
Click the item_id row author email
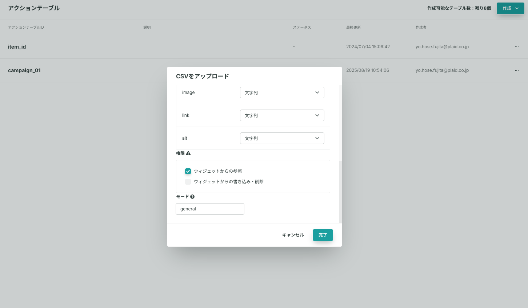pyautogui.click(x=442, y=47)
